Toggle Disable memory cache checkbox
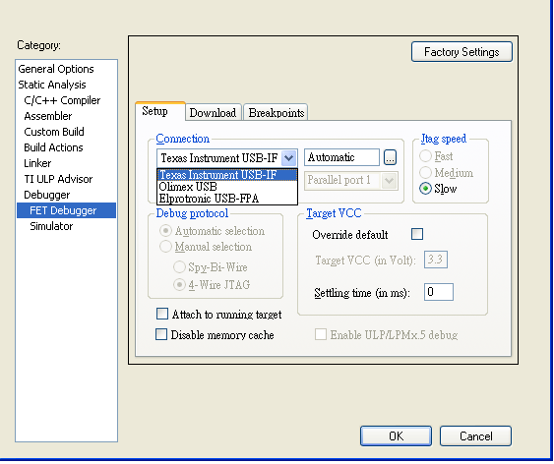 pyautogui.click(x=161, y=334)
